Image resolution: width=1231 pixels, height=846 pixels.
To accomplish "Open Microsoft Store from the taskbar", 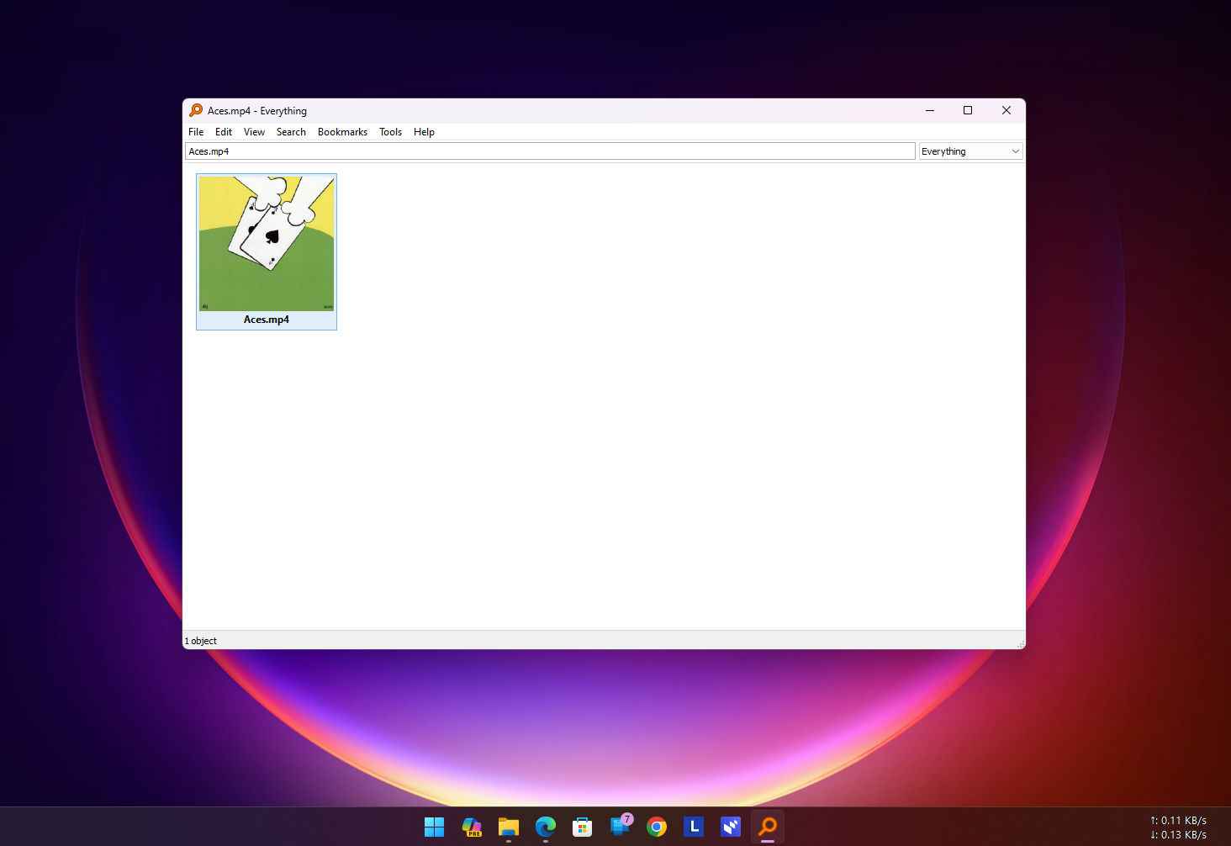I will tap(582, 827).
